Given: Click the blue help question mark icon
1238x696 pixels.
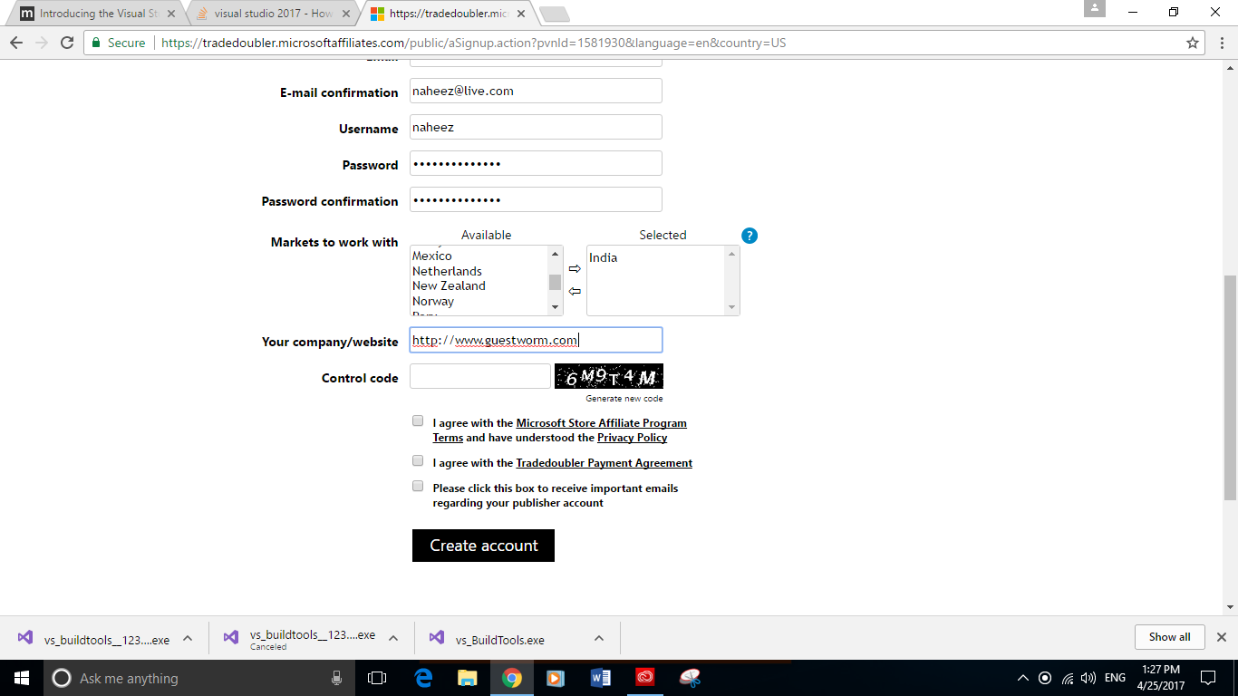Looking at the screenshot, I should [x=749, y=236].
